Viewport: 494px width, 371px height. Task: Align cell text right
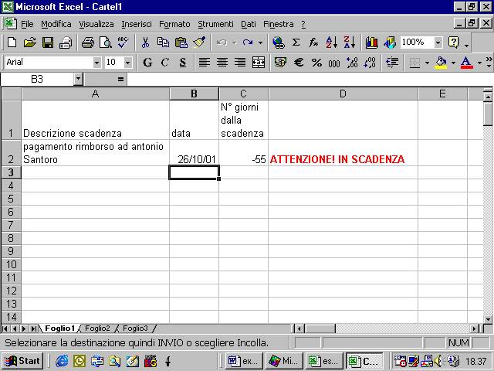click(x=240, y=62)
